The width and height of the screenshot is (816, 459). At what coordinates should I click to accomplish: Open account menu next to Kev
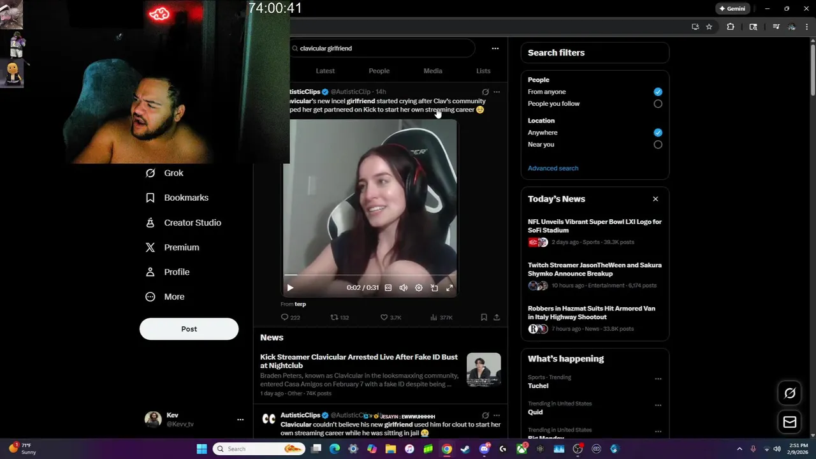click(240, 419)
